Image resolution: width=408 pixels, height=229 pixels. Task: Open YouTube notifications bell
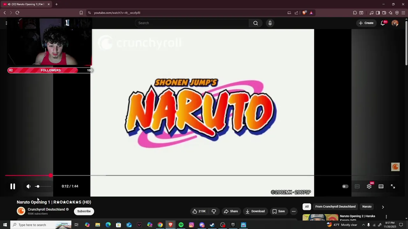tap(383, 23)
